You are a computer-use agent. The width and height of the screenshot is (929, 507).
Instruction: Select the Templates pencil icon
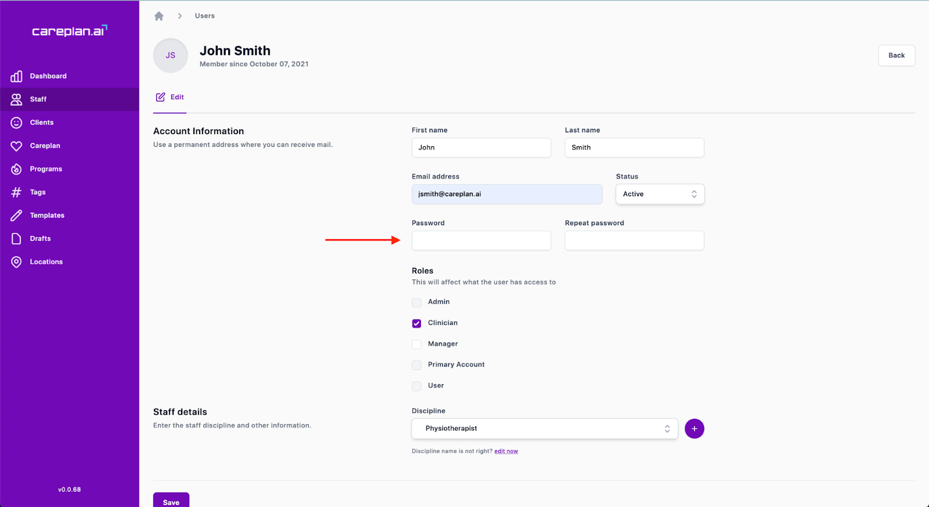click(x=16, y=215)
